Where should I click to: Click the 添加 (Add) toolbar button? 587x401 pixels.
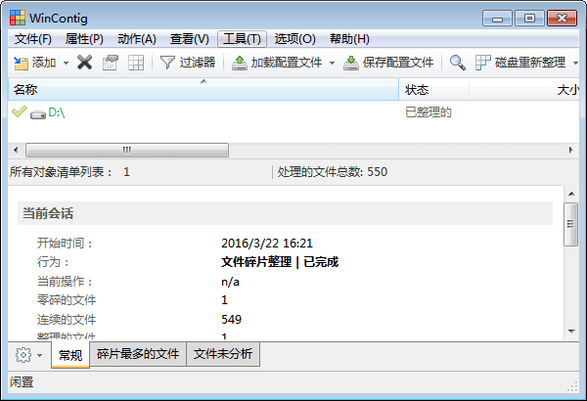(34, 63)
